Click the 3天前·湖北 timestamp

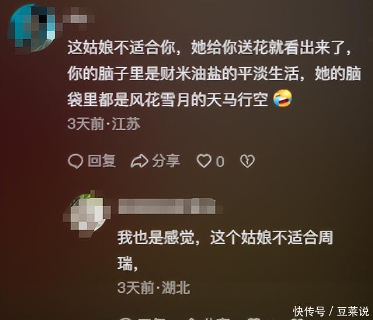[x=154, y=288]
